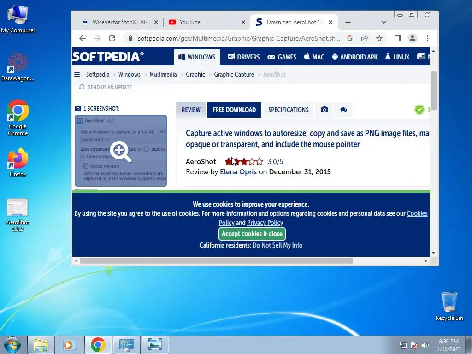This screenshot has width=472, height=354.
Task: Bookmark this page with the star icon
Action: coord(379,38)
